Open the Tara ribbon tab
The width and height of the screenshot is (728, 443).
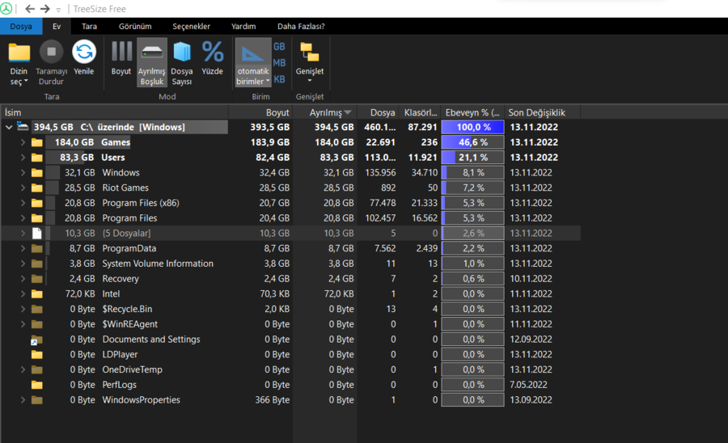[89, 26]
